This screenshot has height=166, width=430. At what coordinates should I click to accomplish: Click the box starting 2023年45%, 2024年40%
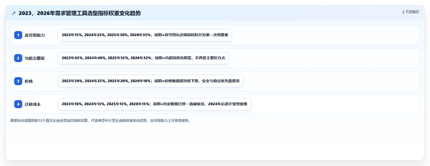pyautogui.click(x=144, y=58)
